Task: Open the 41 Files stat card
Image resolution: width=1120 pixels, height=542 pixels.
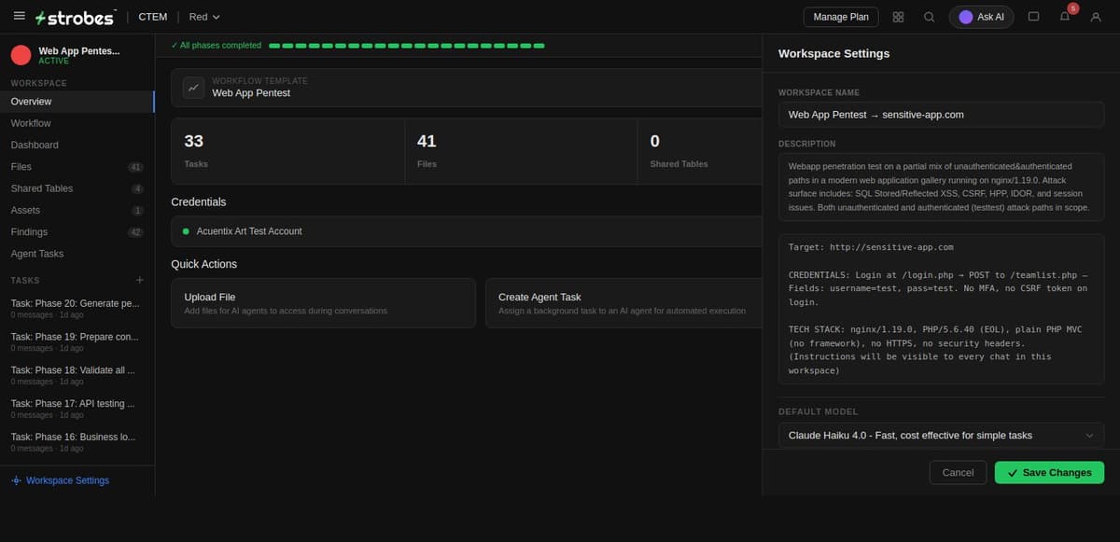Action: [x=521, y=150]
